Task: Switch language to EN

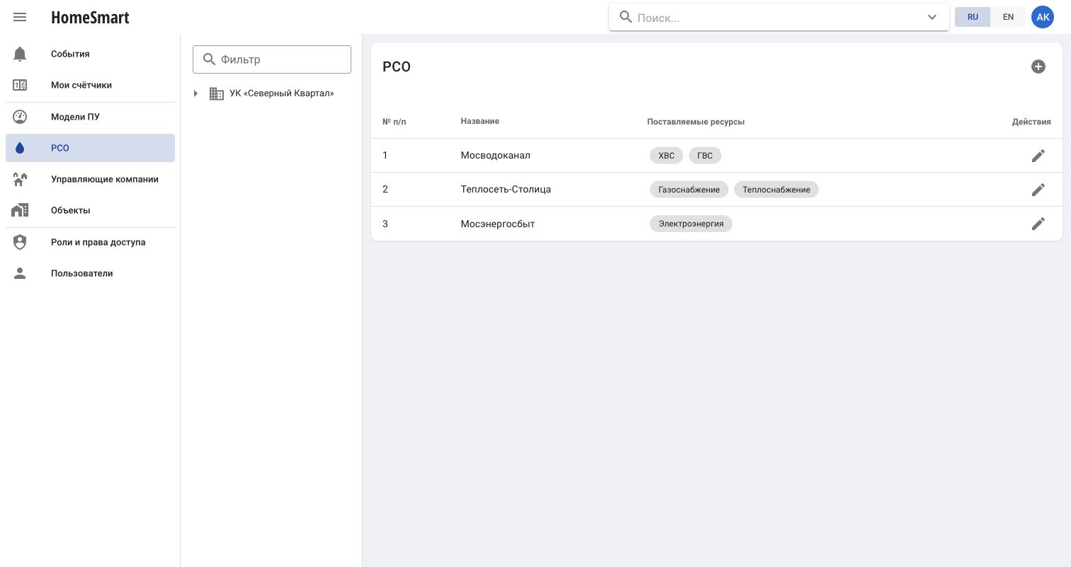Action: pyautogui.click(x=1008, y=17)
